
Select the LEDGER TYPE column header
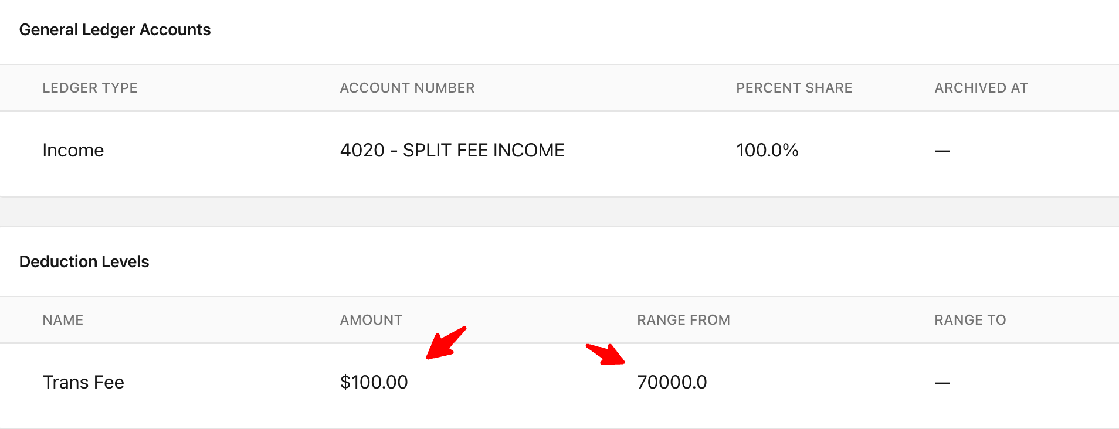pyautogui.click(x=90, y=88)
